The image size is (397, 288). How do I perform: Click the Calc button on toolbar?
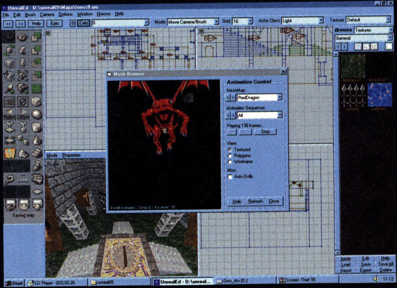point(83,23)
